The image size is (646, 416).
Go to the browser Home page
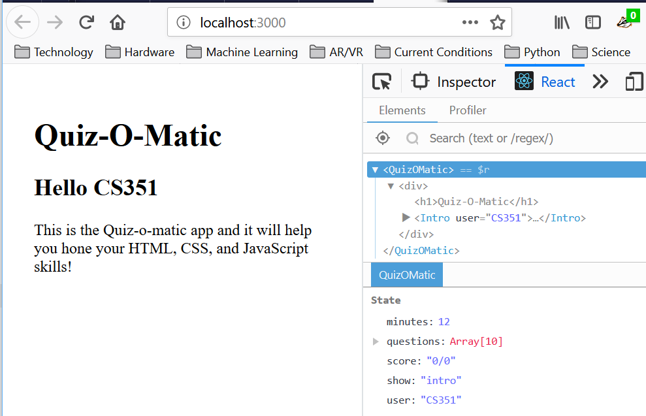[x=118, y=23]
